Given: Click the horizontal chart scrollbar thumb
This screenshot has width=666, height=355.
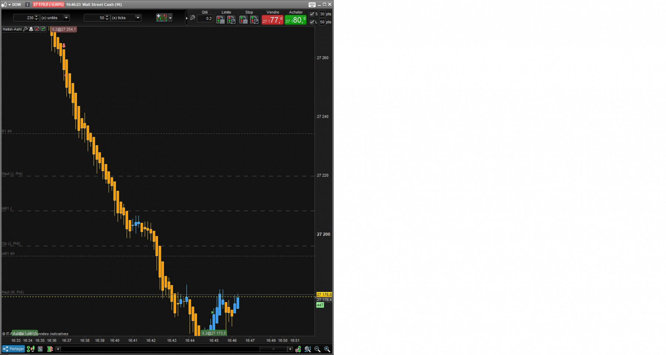Looking at the screenshot, I should point(273,349).
